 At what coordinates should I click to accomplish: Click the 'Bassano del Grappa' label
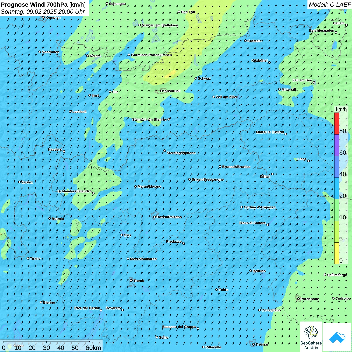[179, 327]
